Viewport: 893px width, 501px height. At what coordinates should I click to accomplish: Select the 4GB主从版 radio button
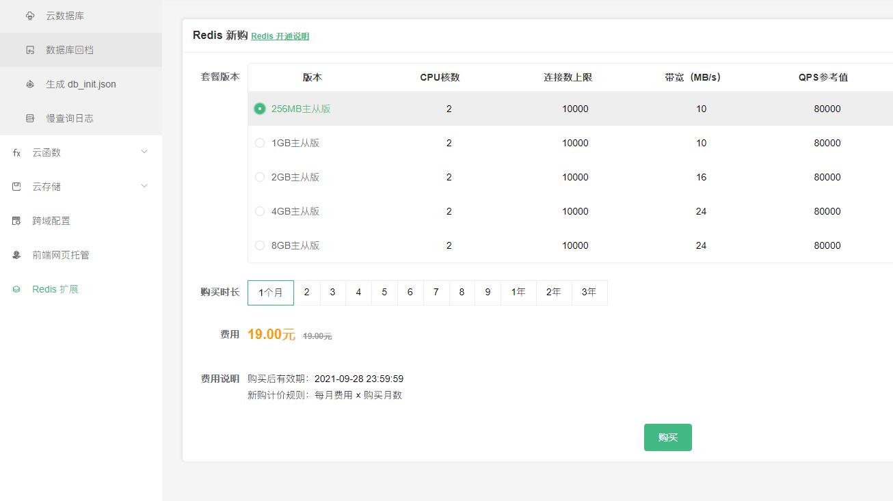pyautogui.click(x=260, y=211)
